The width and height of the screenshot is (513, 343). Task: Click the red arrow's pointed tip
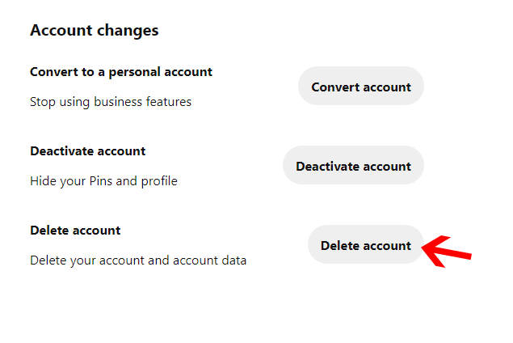coord(426,249)
